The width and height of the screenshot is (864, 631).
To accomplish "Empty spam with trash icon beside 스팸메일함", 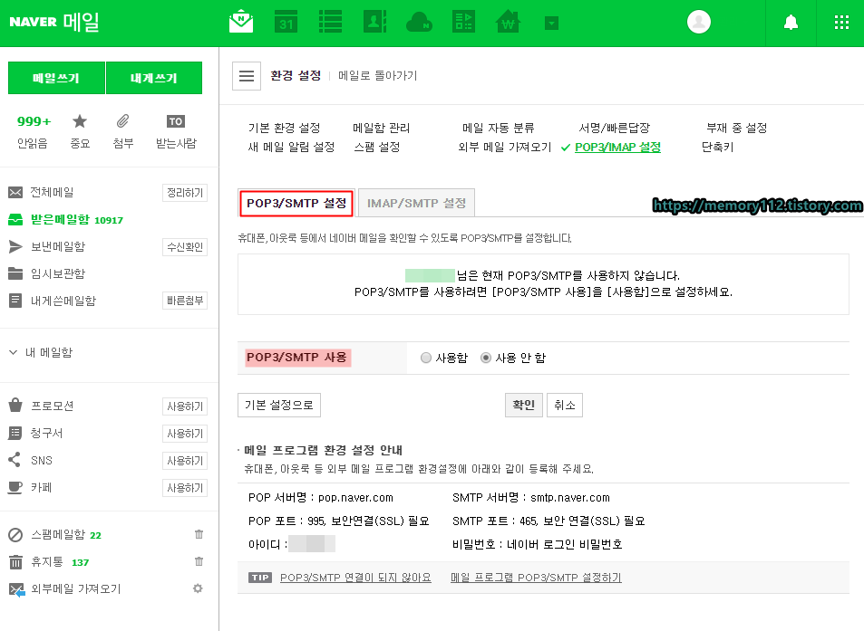I will [x=199, y=533].
